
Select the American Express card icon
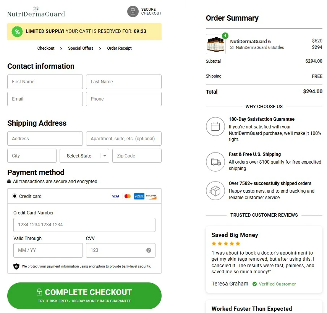139,196
